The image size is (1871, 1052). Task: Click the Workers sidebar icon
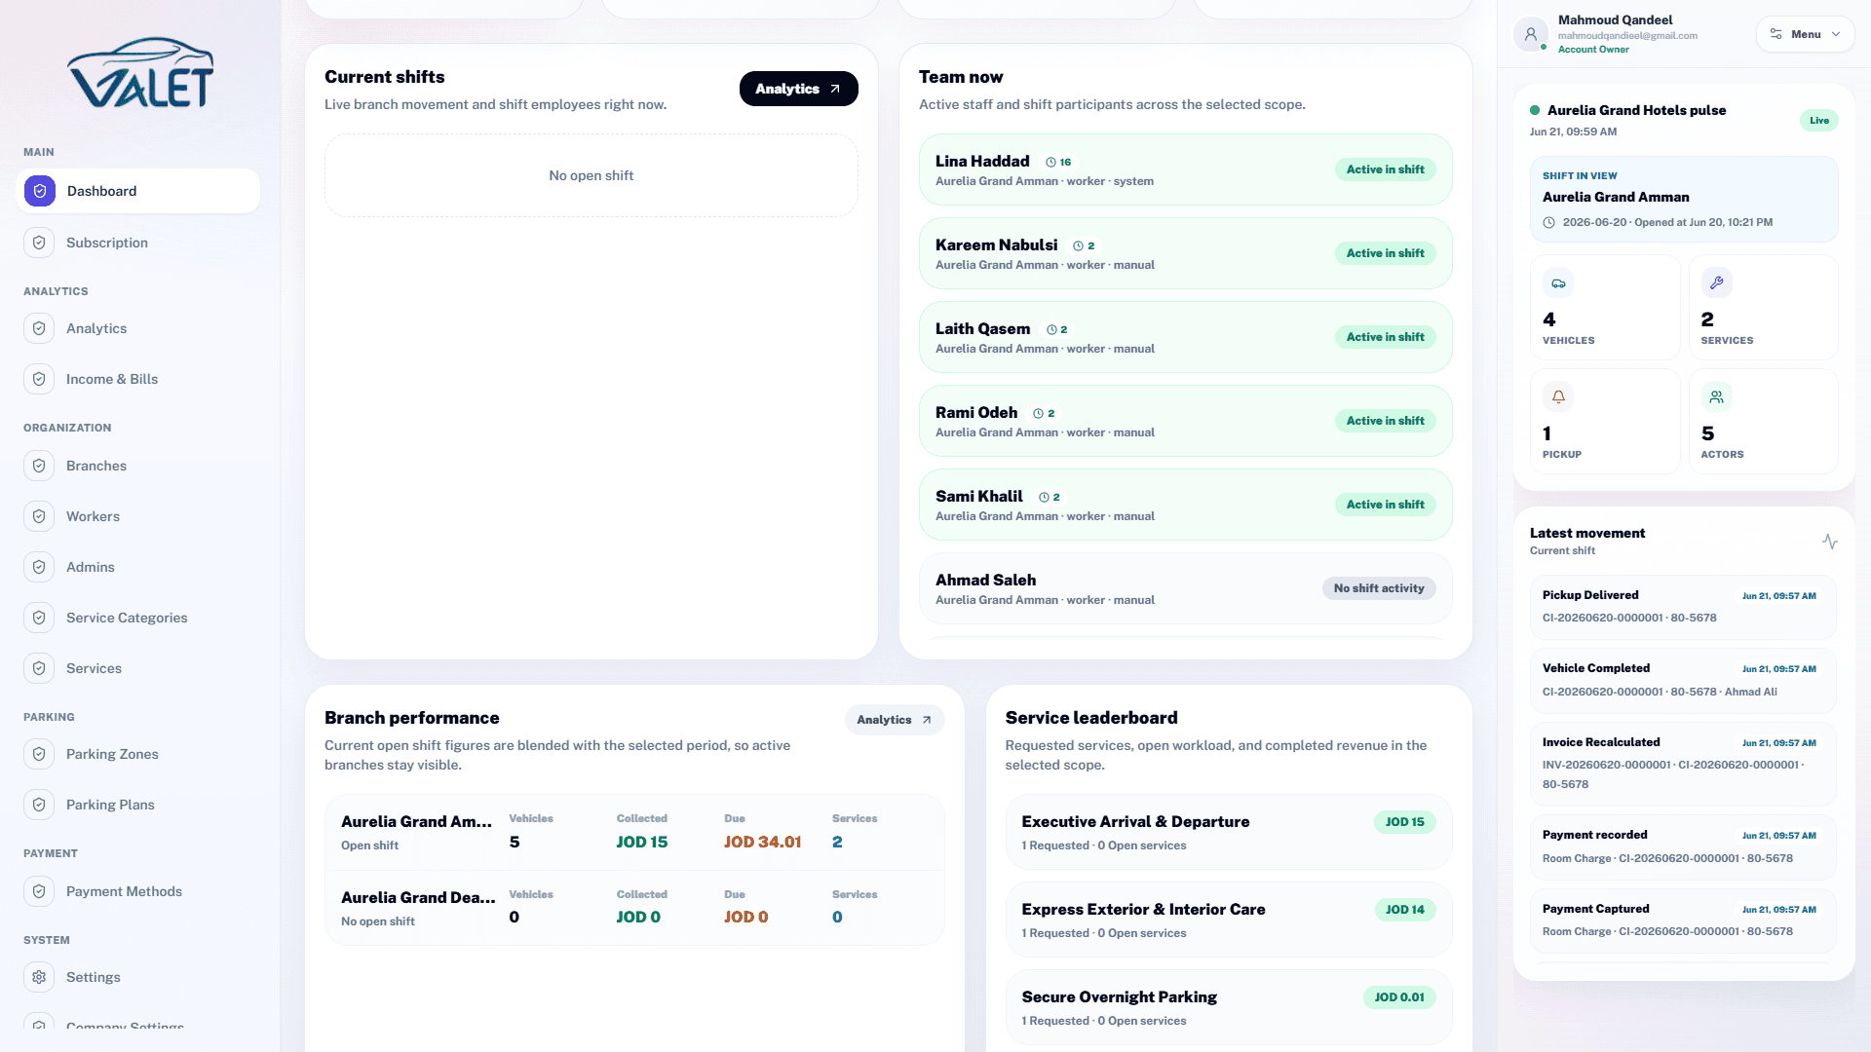[39, 516]
